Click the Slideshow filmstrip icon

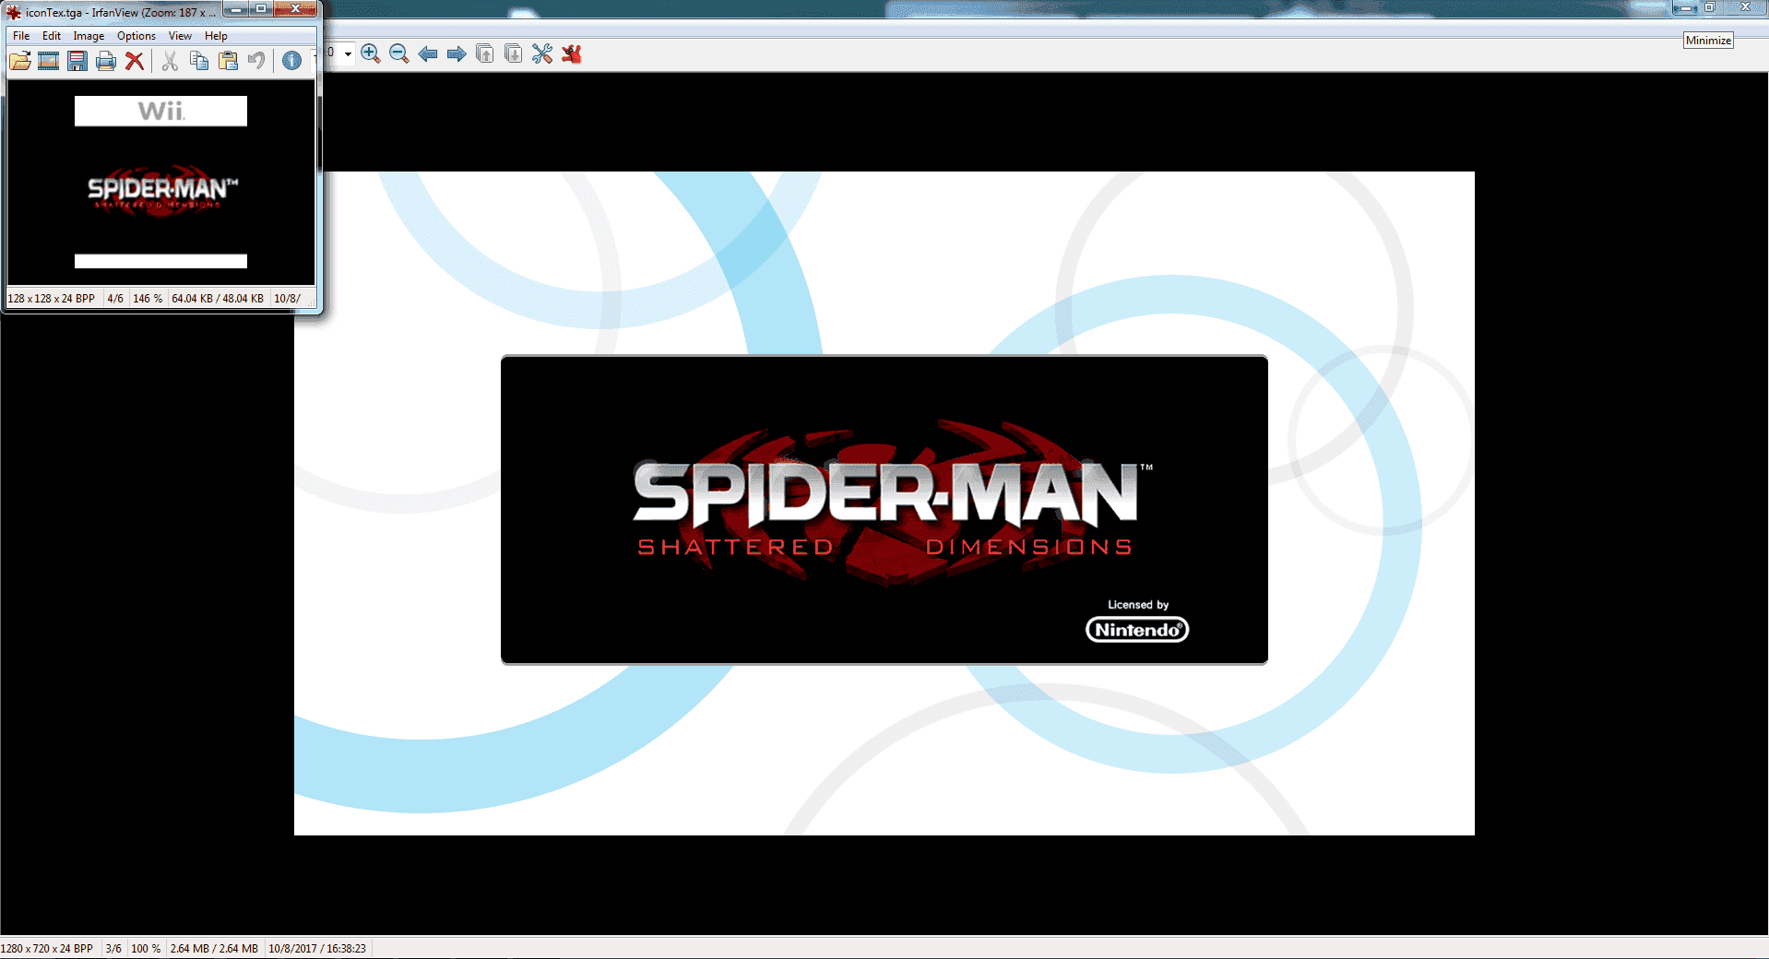(49, 61)
